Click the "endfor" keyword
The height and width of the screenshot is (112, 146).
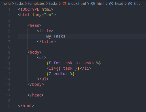[61, 74]
